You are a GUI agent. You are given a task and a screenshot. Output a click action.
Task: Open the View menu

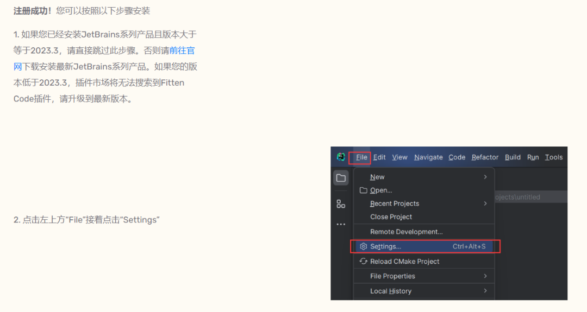[399, 157]
